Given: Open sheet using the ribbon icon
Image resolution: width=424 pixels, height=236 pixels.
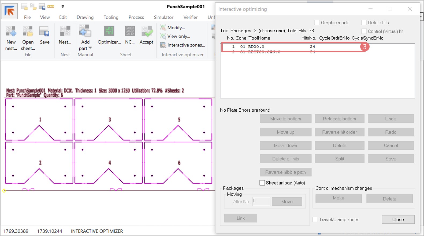Looking at the screenshot, I should (28, 32).
